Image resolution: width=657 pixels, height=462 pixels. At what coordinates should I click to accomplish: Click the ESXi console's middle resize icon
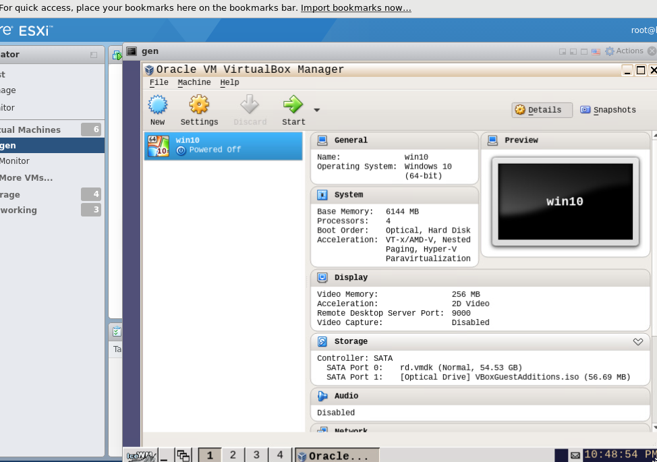[x=573, y=51]
